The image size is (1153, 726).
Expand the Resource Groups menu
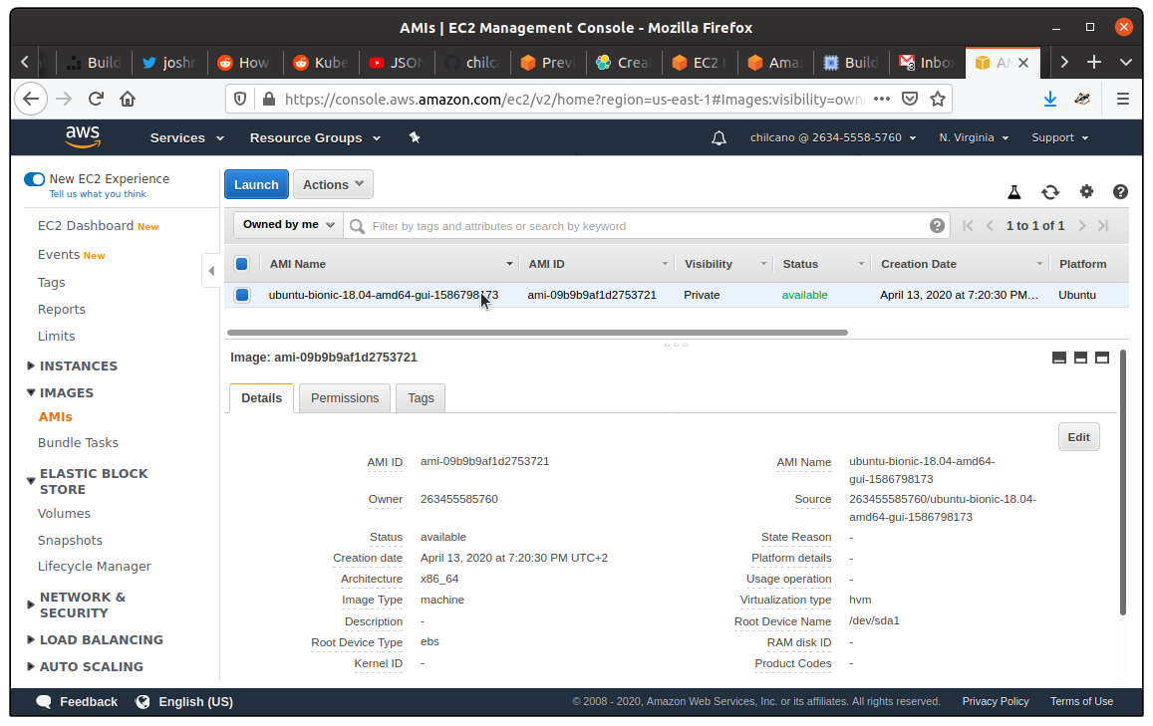315,138
